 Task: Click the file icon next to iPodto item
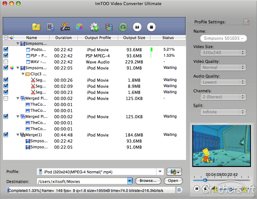28,50
